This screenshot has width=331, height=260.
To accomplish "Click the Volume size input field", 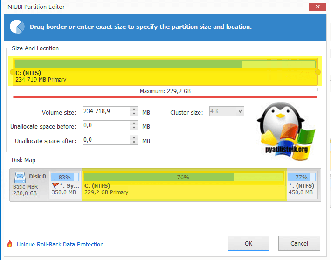I will 106,111.
